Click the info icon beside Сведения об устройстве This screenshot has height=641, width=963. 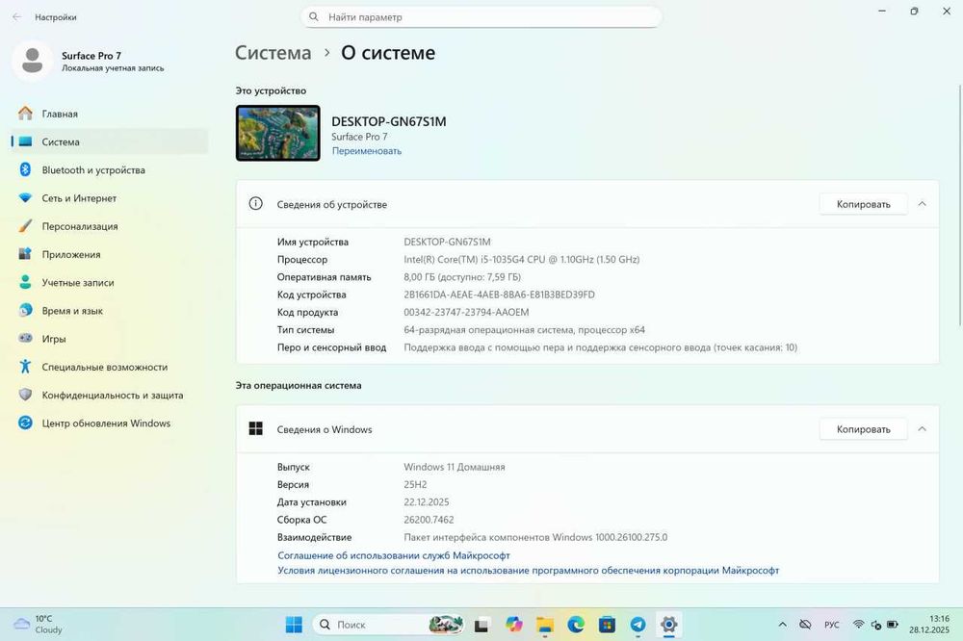[x=255, y=204]
